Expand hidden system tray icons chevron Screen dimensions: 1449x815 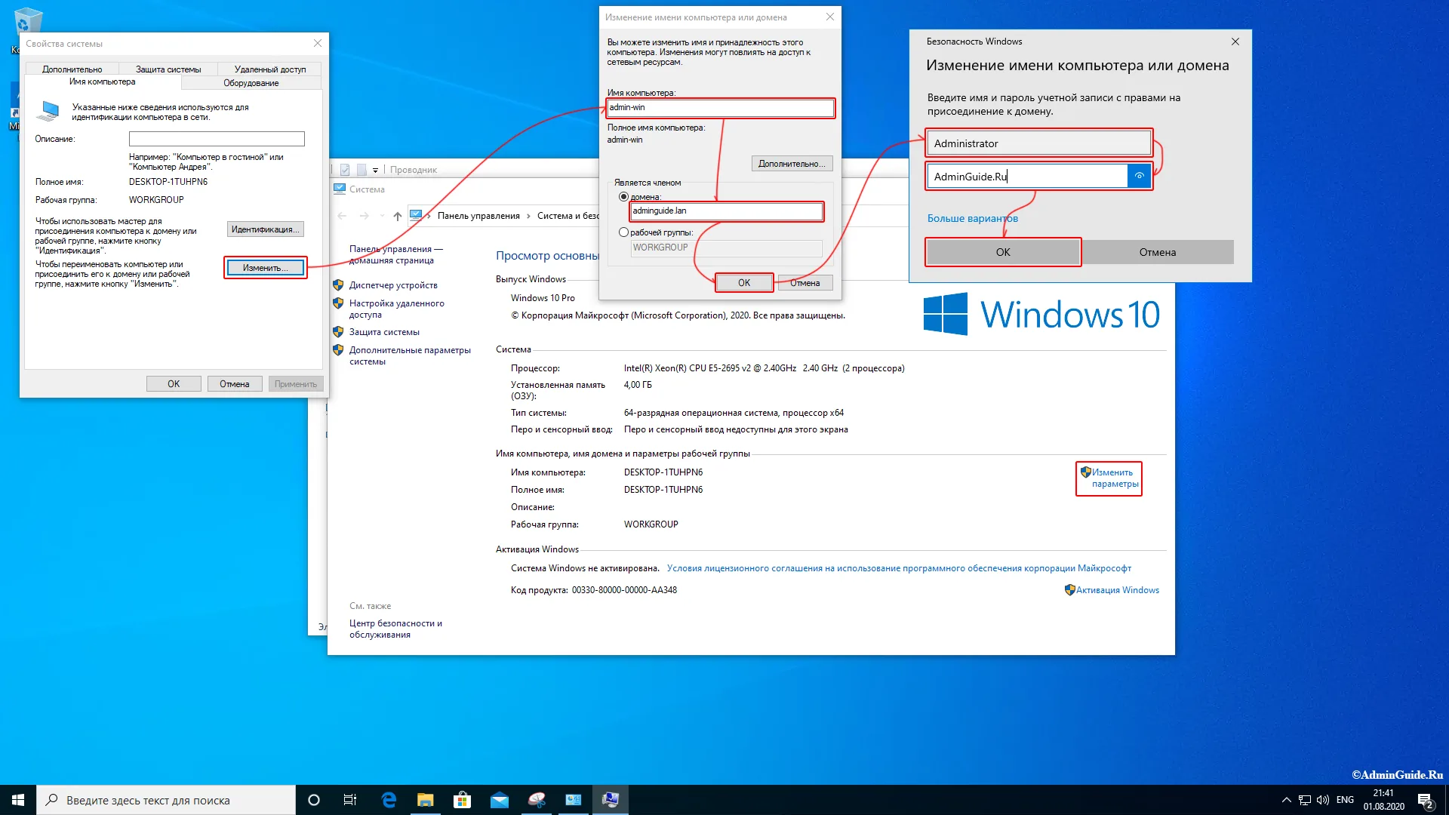tap(1286, 800)
